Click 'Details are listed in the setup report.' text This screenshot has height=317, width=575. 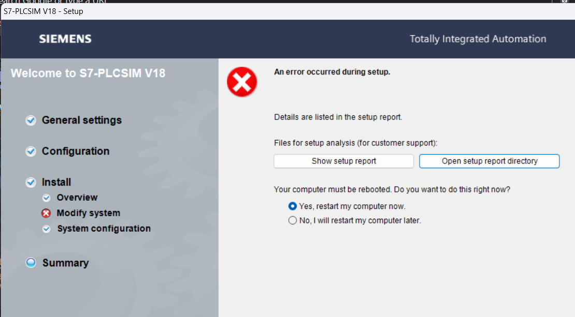tap(338, 117)
